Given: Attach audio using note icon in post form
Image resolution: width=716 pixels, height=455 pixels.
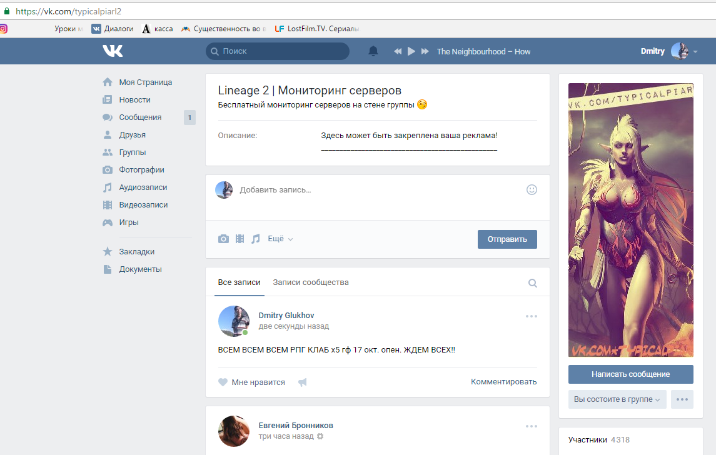Looking at the screenshot, I should 256,239.
